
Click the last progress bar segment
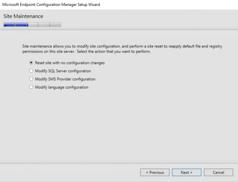pos(55,25)
